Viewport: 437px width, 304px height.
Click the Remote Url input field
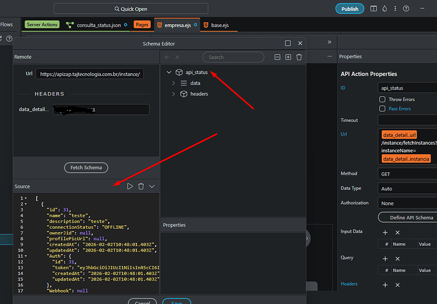pyautogui.click(x=92, y=74)
